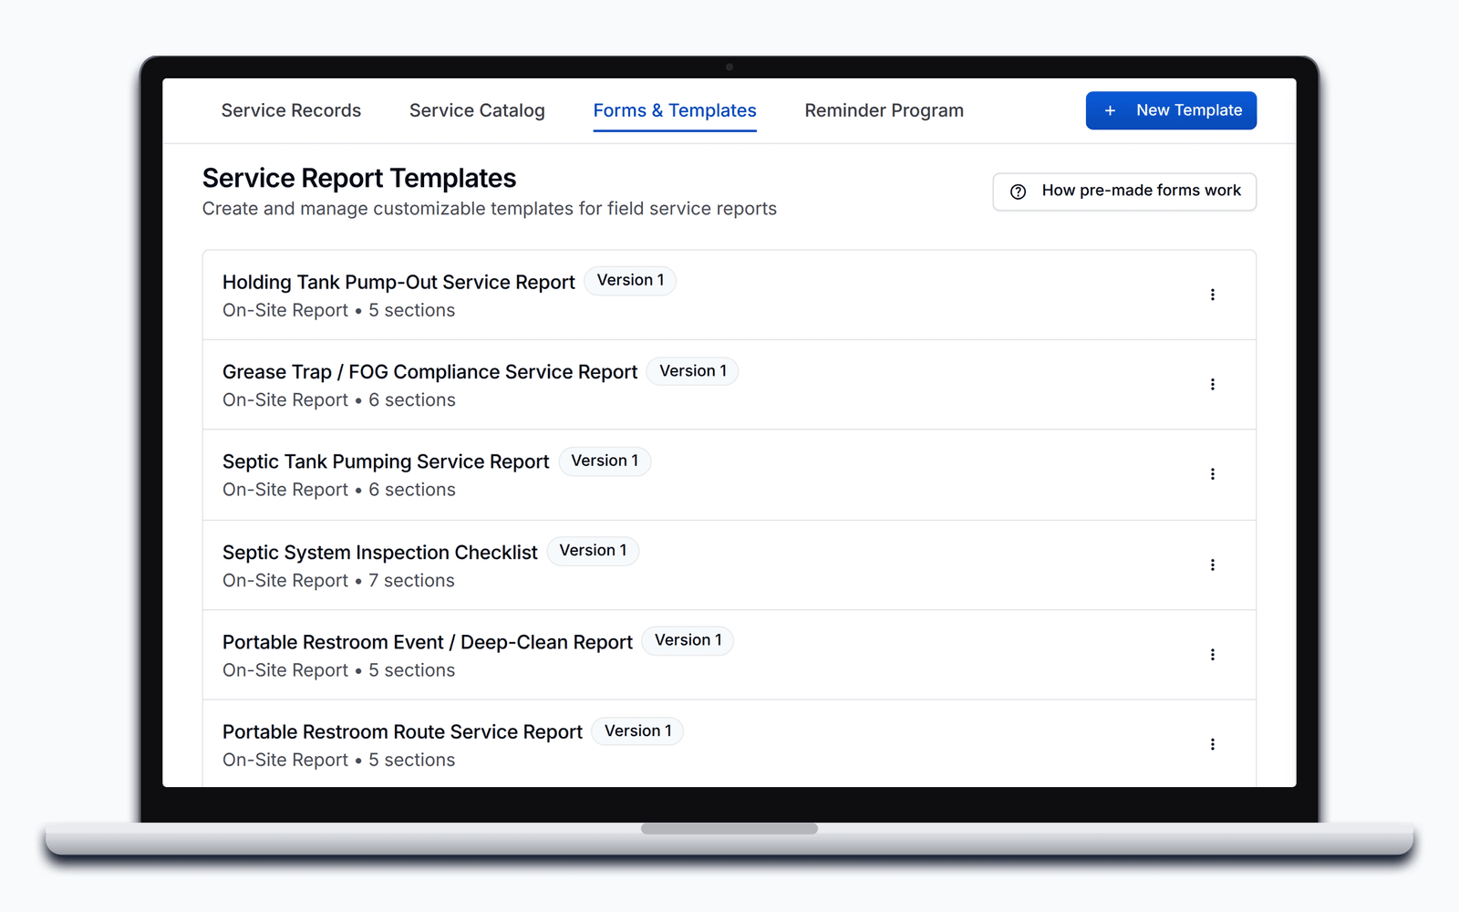This screenshot has height=912, width=1459.
Task: Click Version 1 badge on Deep-Clean Report
Action: (688, 640)
